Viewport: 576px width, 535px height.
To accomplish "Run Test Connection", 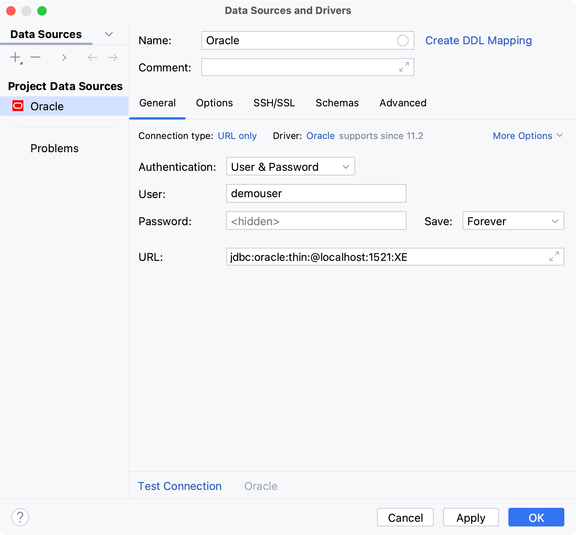I will point(180,486).
